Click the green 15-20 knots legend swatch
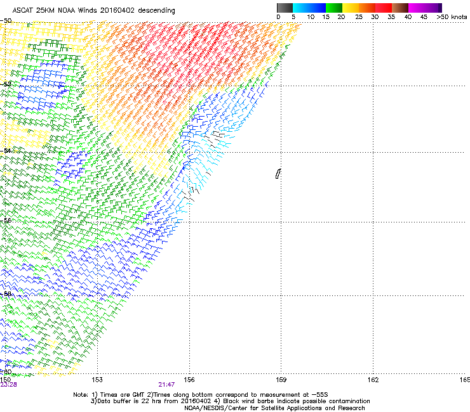This screenshot has height=412, width=470. (334, 8)
